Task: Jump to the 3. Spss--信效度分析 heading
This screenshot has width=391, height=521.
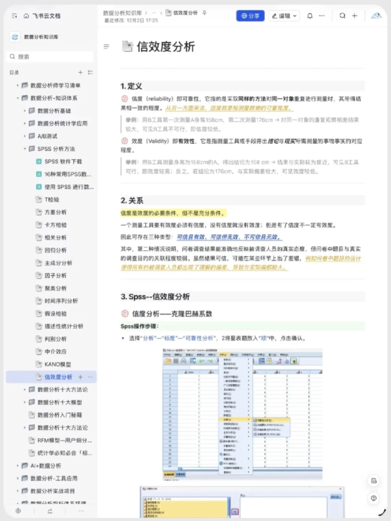Action: click(156, 297)
